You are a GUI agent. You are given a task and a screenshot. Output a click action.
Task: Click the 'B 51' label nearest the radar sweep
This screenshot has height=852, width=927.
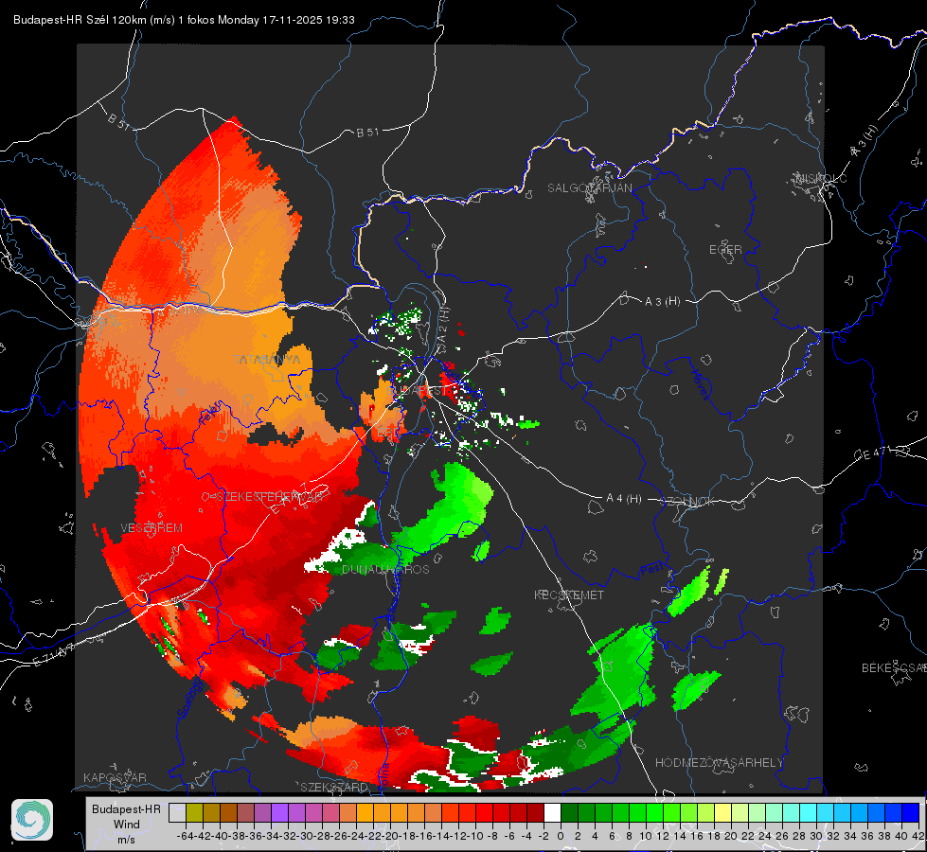pyautogui.click(x=118, y=121)
